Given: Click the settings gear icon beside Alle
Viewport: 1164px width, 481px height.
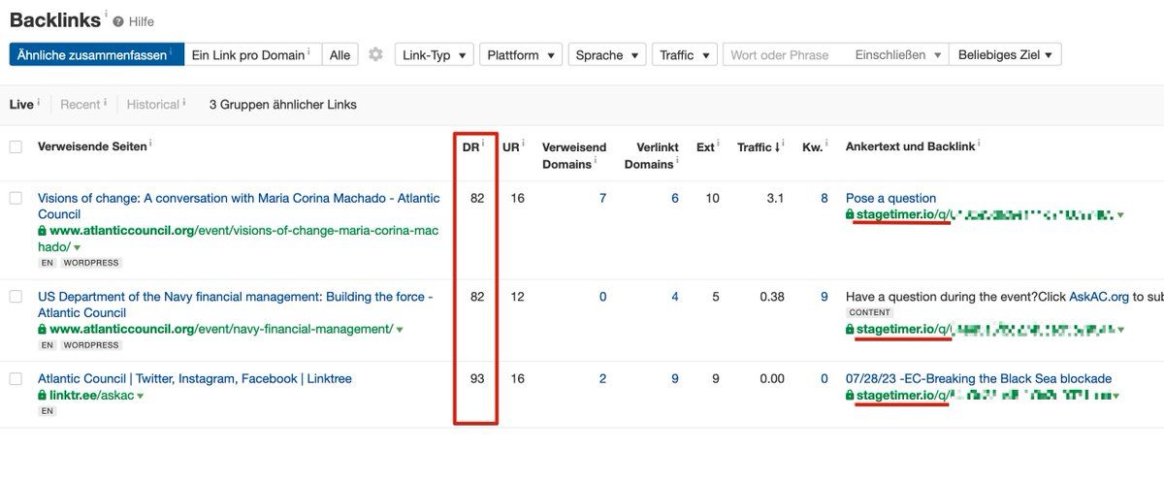Looking at the screenshot, I should 375,55.
